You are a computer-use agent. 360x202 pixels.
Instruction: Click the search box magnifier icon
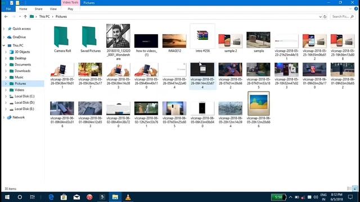pyautogui.click(x=352, y=16)
